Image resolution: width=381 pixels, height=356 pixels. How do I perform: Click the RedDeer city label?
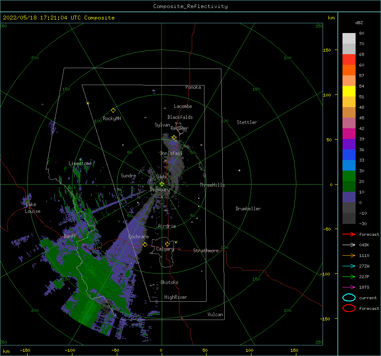(x=179, y=128)
